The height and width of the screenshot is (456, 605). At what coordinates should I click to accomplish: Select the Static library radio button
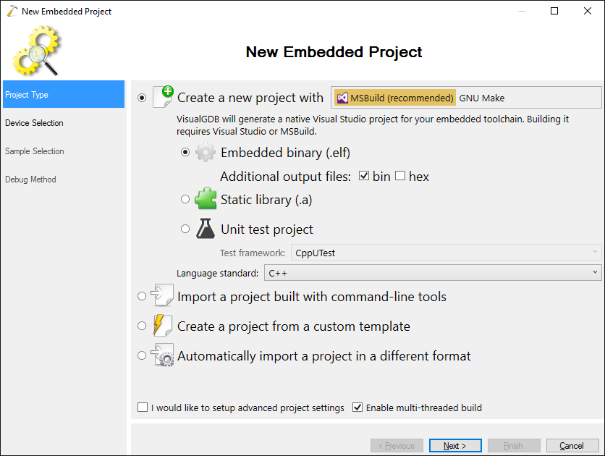click(x=185, y=199)
